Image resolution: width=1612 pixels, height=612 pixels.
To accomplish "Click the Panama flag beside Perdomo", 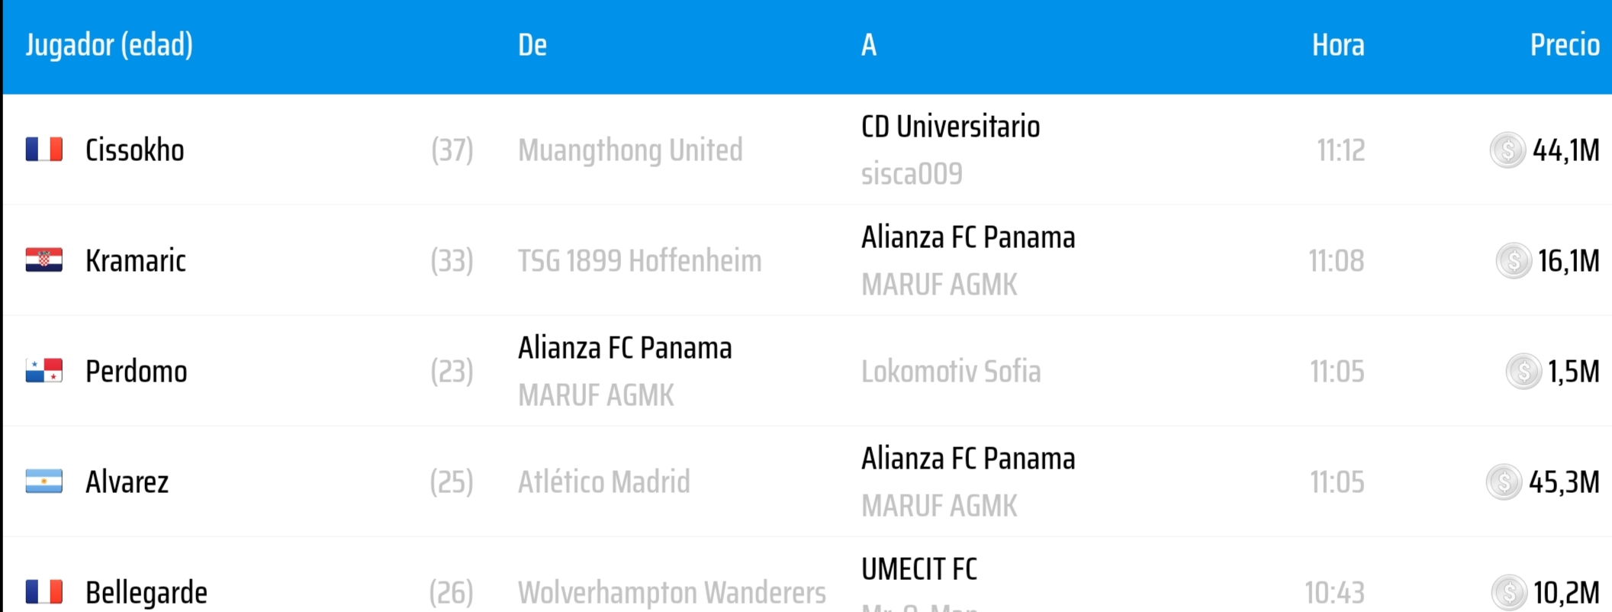I will (44, 371).
